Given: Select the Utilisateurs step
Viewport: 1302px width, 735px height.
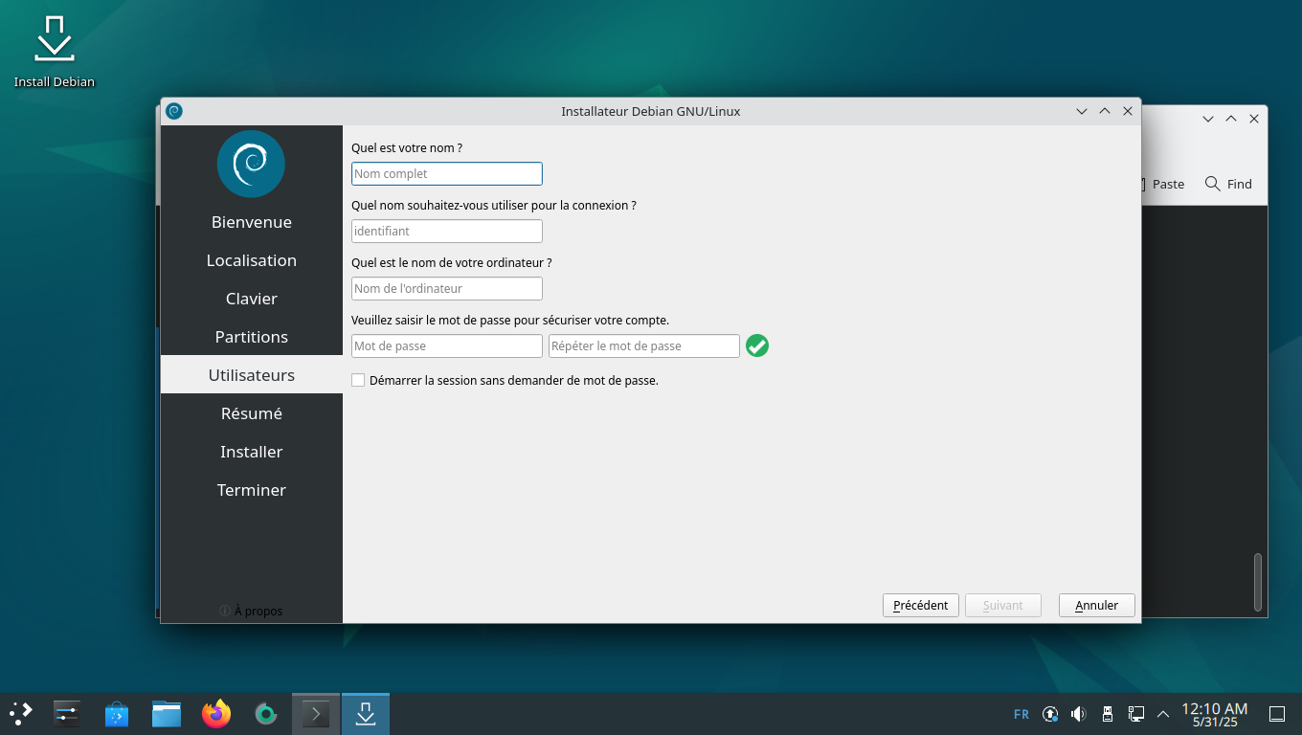Looking at the screenshot, I should pos(252,375).
